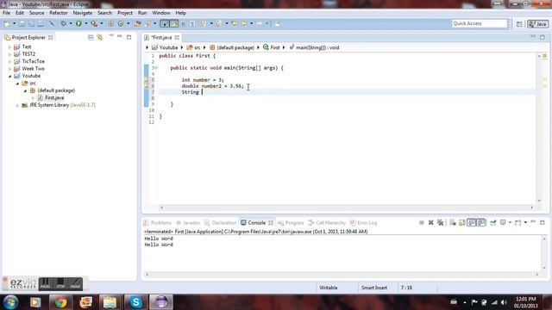Open the New file dropdown arrow
The width and height of the screenshot is (552, 310).
[14, 23]
